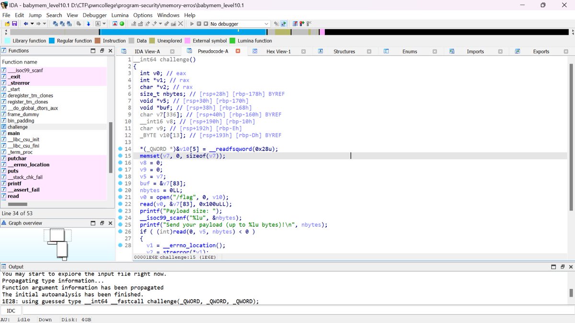The width and height of the screenshot is (575, 323).
Task: Close the Functions panel
Action: [x=110, y=50]
